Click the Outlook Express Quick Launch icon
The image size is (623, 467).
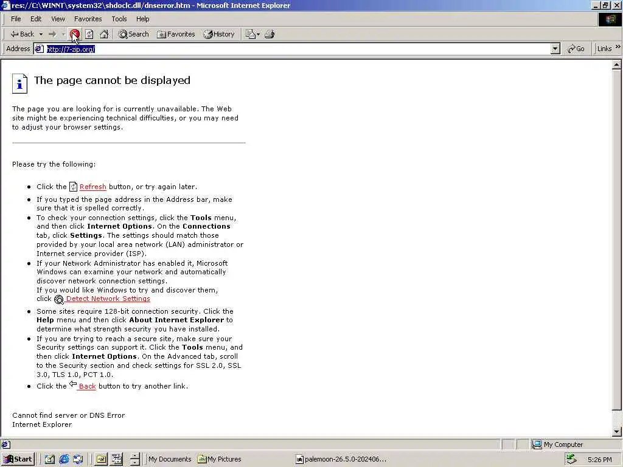click(x=78, y=459)
